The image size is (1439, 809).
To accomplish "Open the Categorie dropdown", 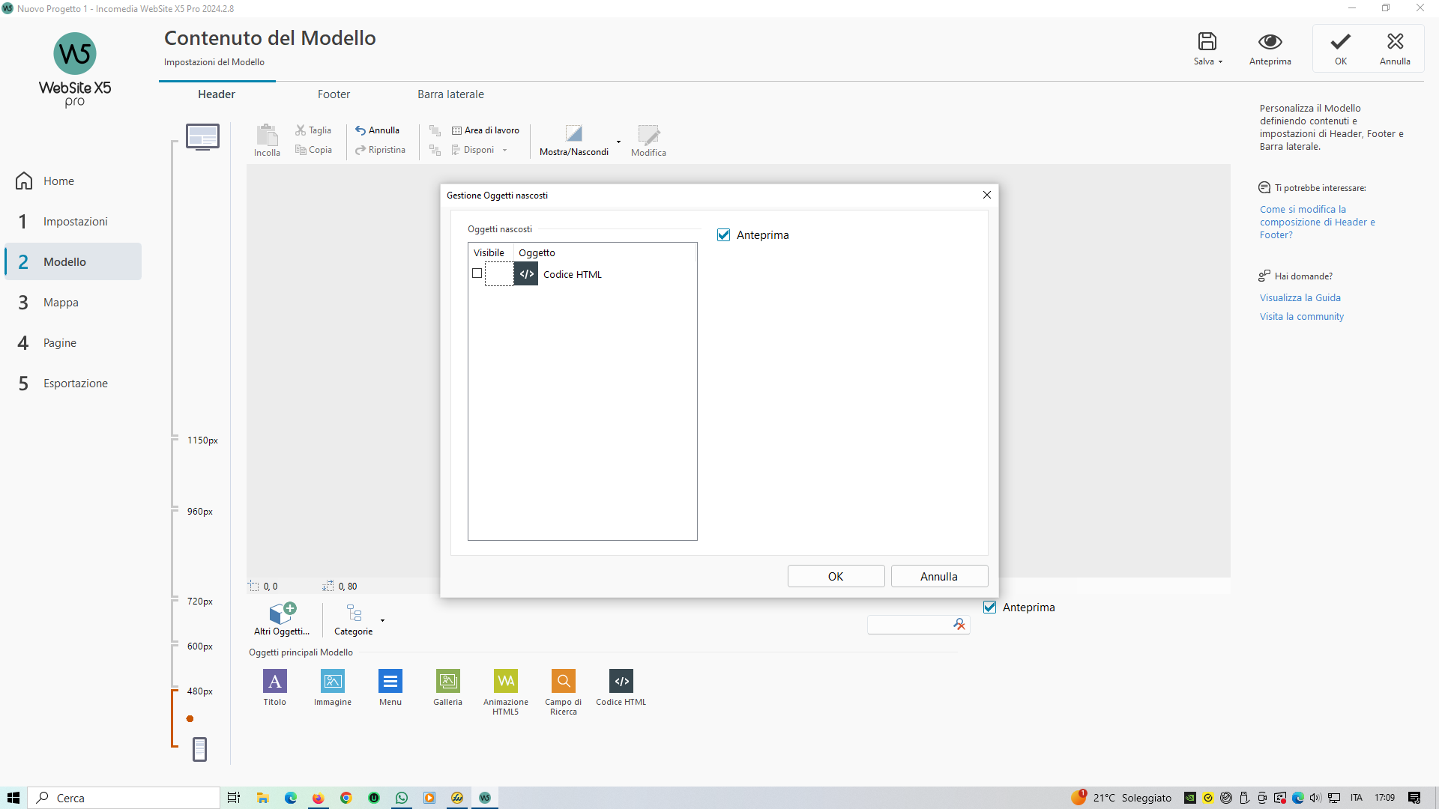I will pyautogui.click(x=382, y=620).
